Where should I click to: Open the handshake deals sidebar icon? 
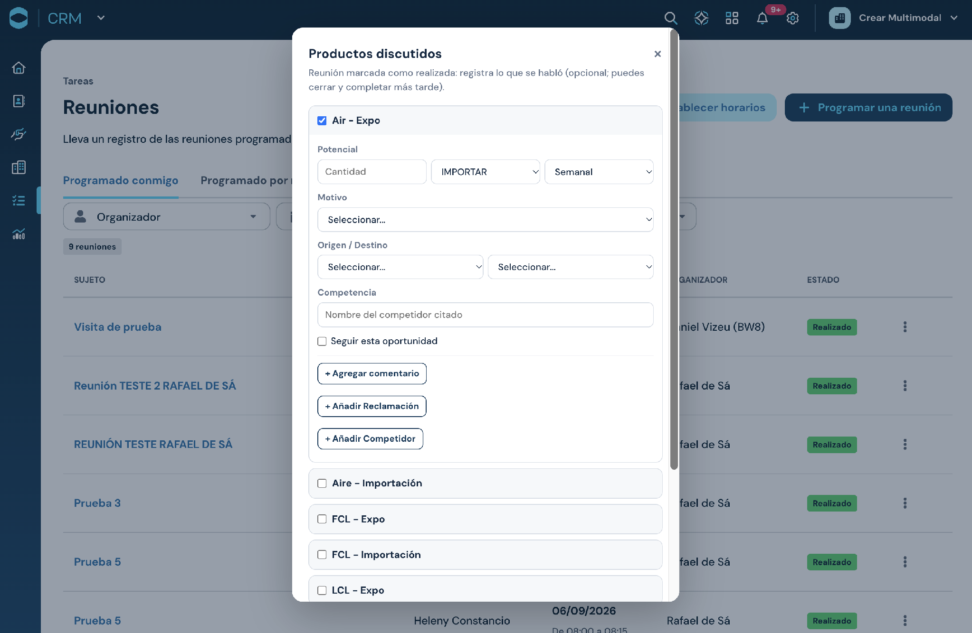19,134
